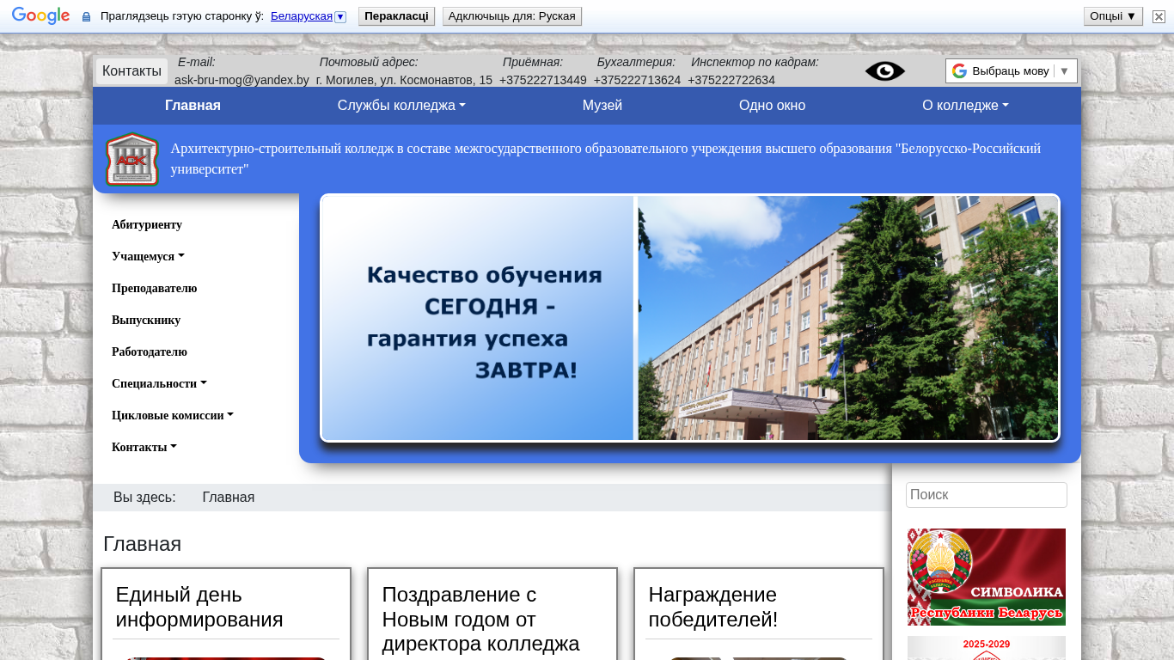The width and height of the screenshot is (1174, 660).
Task: Focus the Поиск search field
Action: coord(987,495)
